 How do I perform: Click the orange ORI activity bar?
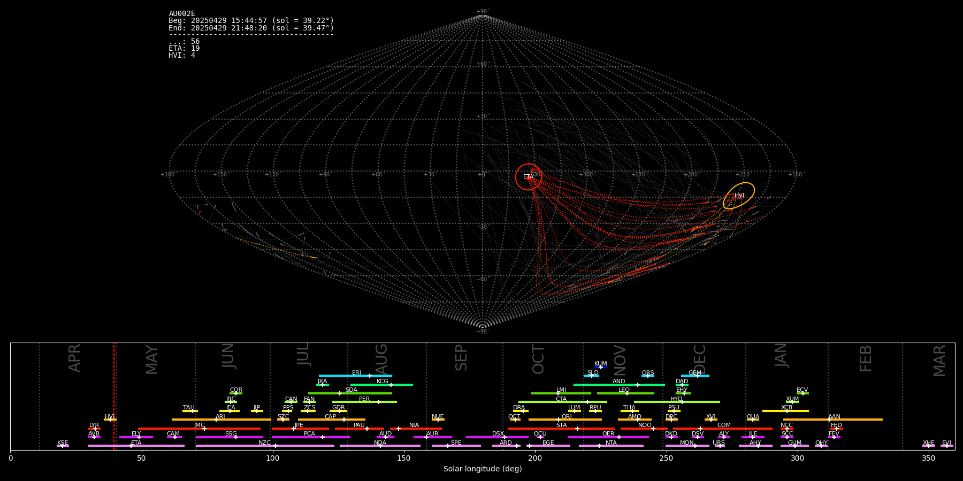(565, 420)
